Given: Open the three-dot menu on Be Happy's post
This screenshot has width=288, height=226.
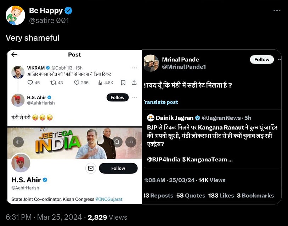Looking at the screenshot, I should click(x=277, y=11).
